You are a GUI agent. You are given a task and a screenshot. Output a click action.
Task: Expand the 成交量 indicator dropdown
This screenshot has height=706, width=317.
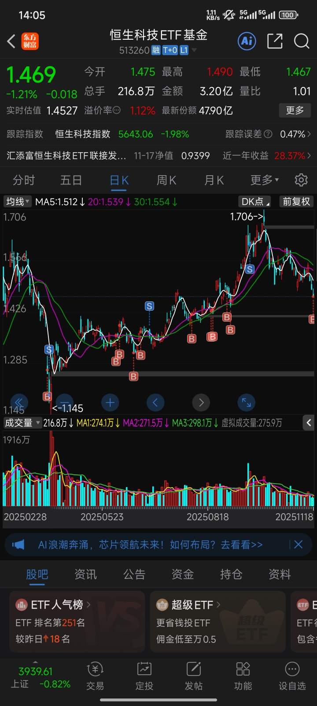22,423
